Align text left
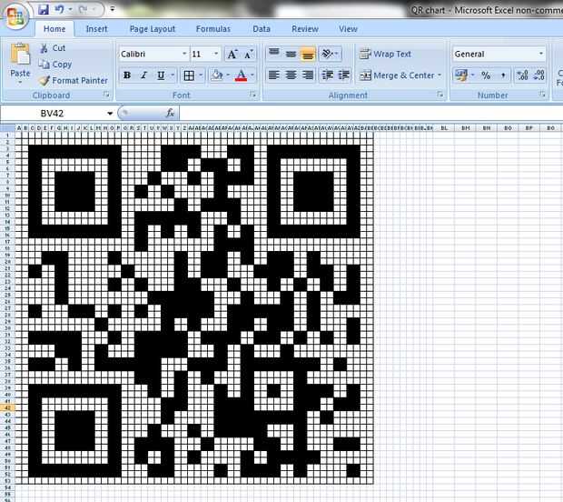The width and height of the screenshot is (563, 502). click(x=274, y=75)
